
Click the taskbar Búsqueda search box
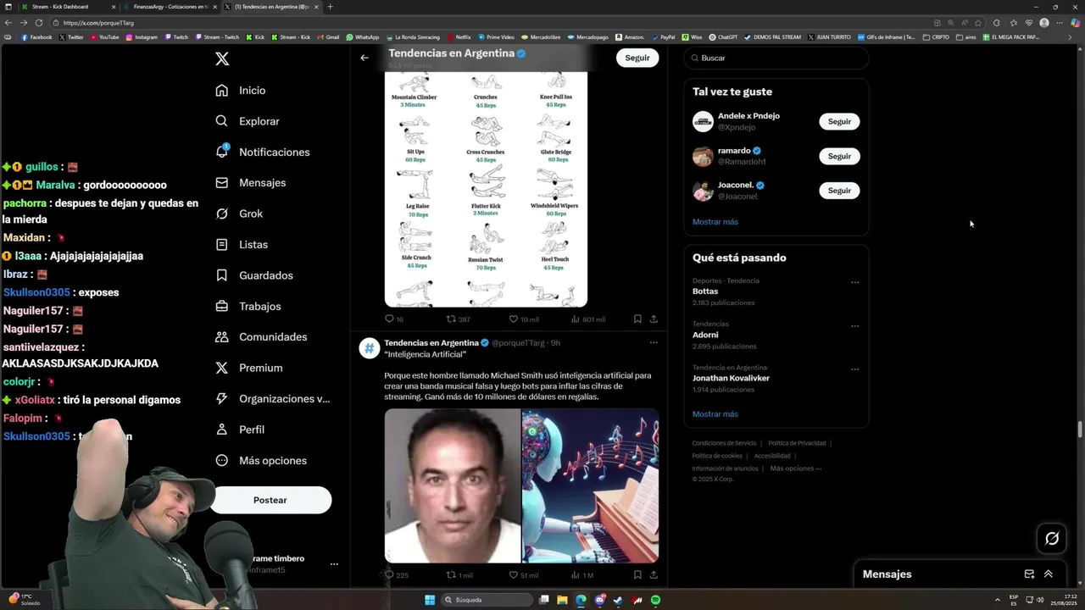[x=487, y=600]
